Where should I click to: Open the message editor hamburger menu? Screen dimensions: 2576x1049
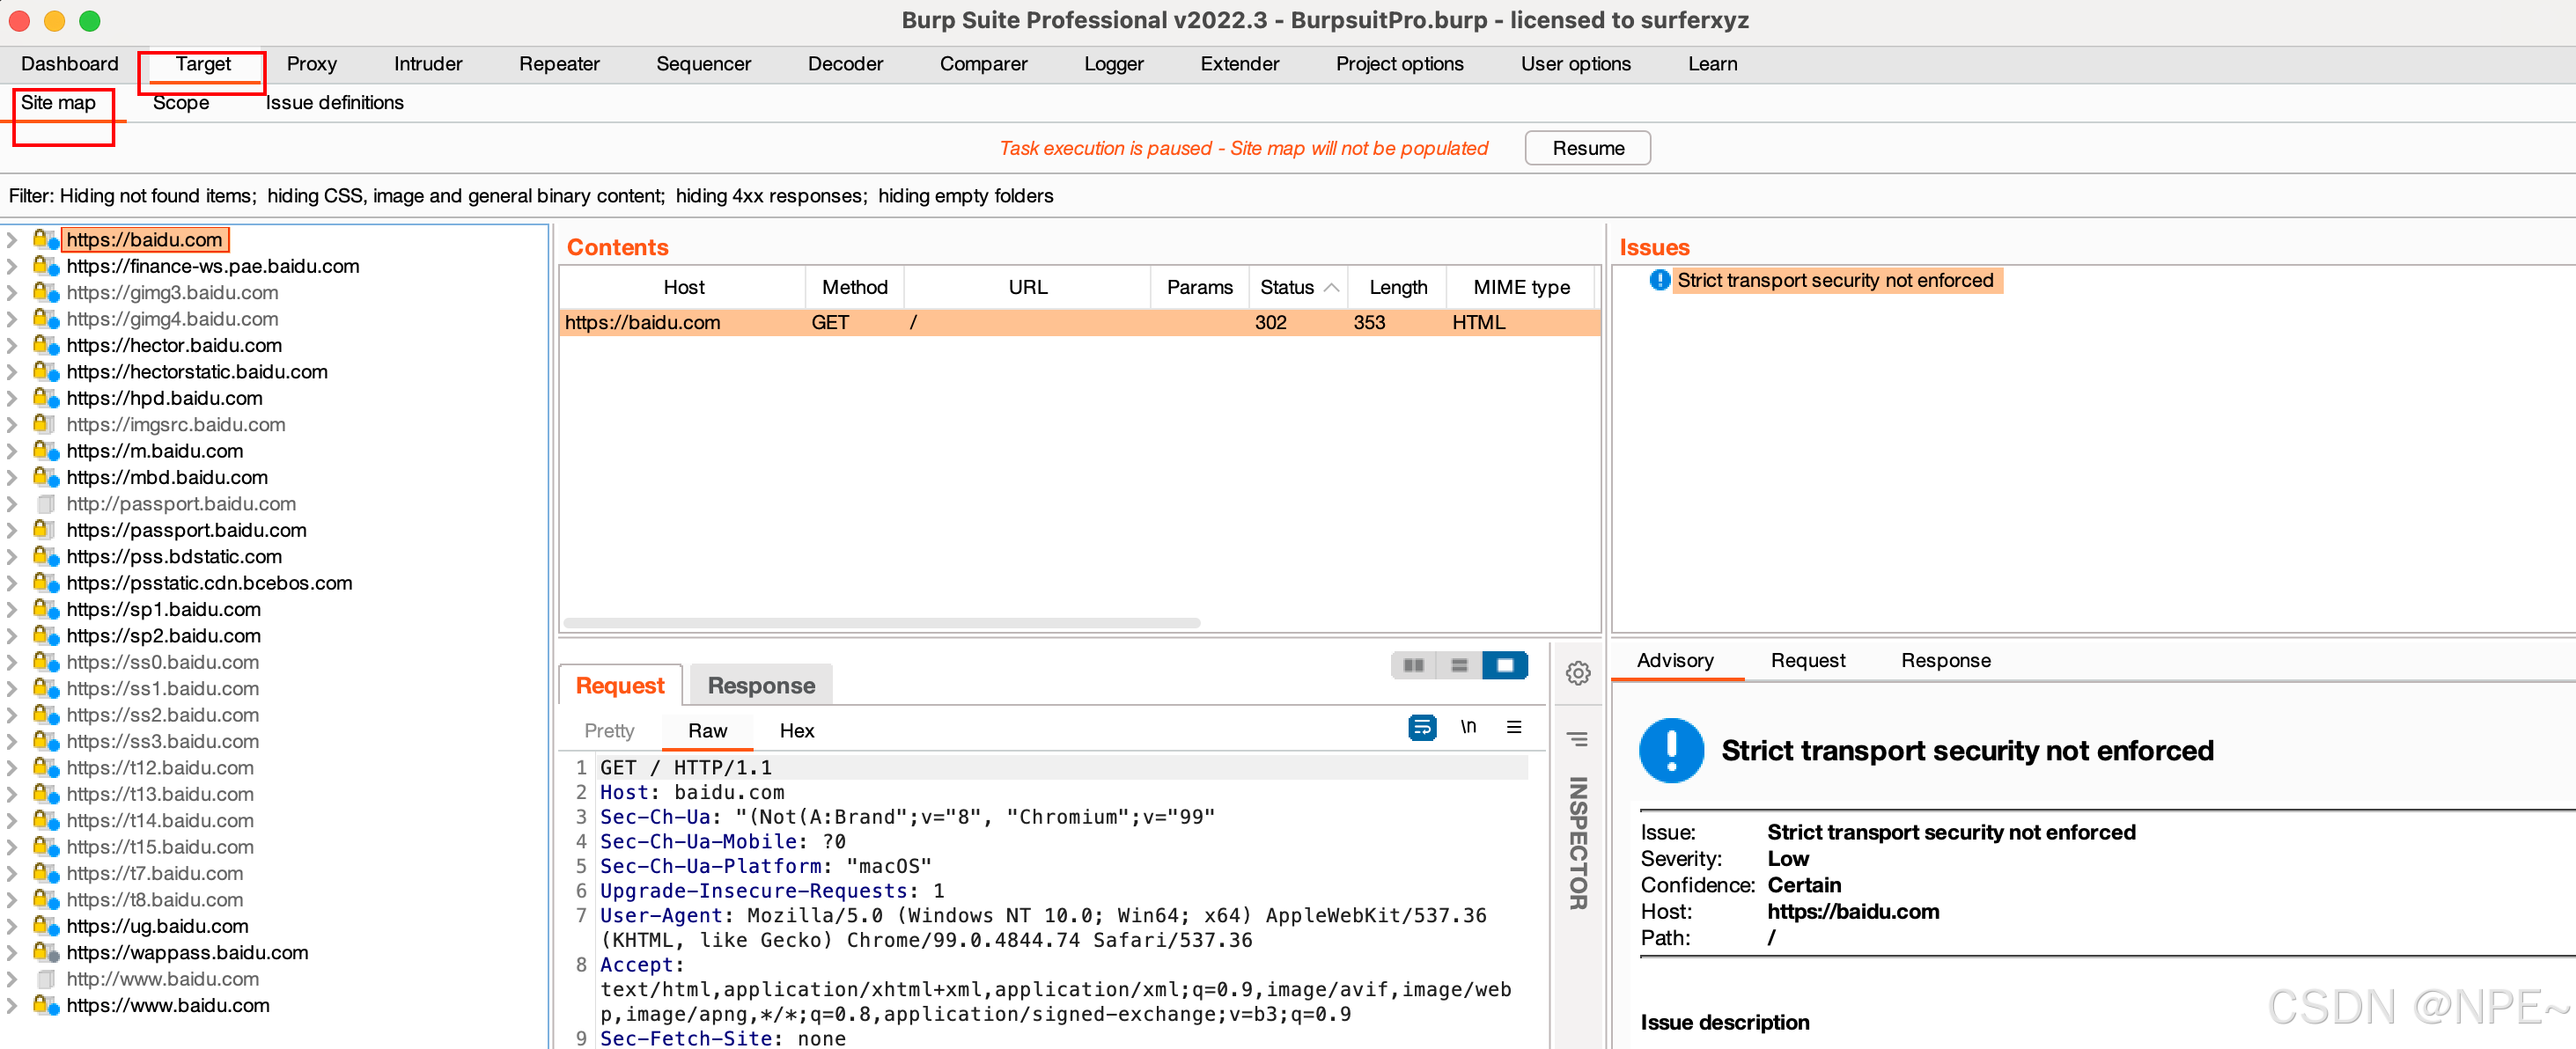[x=1514, y=727]
